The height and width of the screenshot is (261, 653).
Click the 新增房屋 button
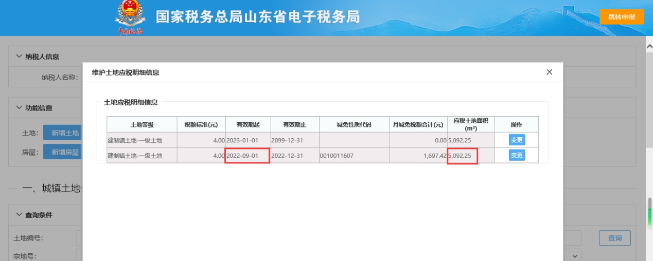click(x=63, y=152)
